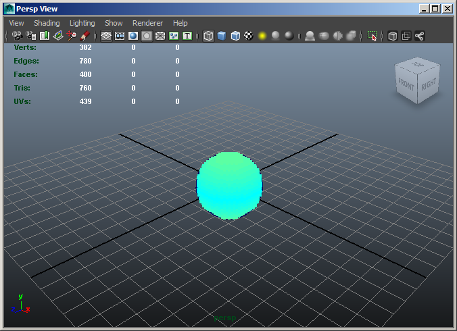
Task: Toggle High Quality rendering dark sphere
Action: [289, 36]
